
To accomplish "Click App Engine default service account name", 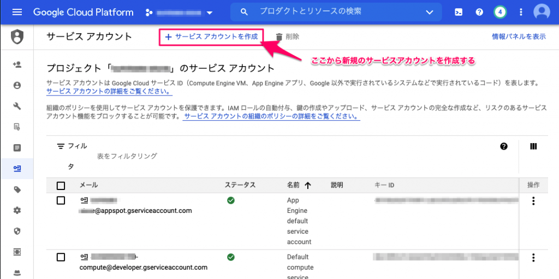I will [299, 221].
